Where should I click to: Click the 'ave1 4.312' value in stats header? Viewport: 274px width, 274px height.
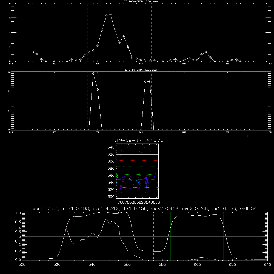[x=106, y=209]
